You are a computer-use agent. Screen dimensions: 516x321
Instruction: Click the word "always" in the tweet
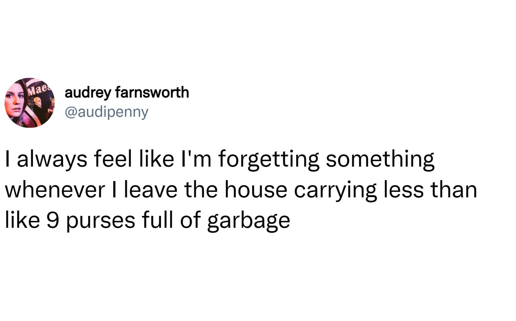click(x=52, y=159)
